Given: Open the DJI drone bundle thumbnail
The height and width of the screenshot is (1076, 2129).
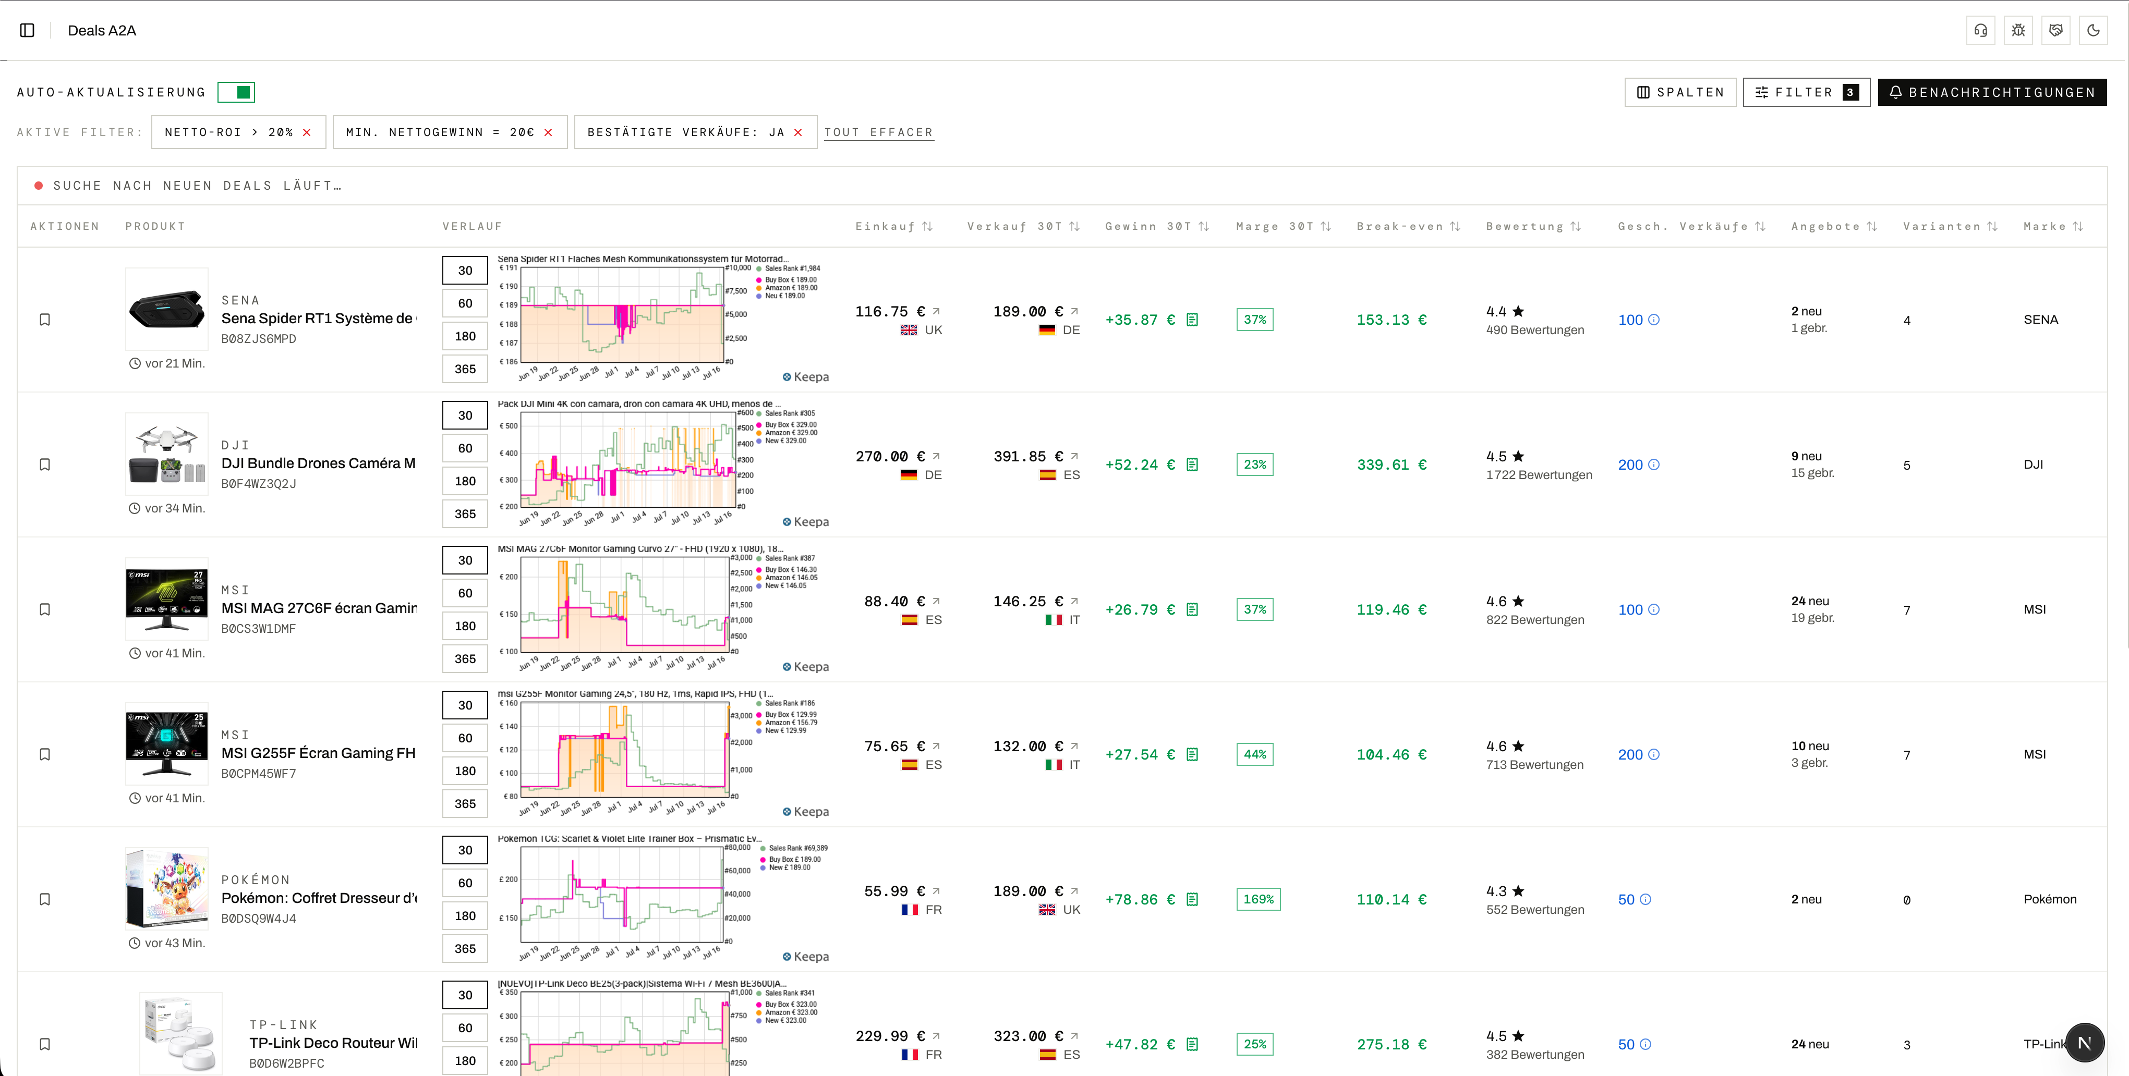Looking at the screenshot, I should 167,454.
